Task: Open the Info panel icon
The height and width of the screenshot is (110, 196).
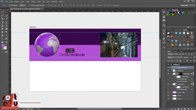Action: point(164,20)
